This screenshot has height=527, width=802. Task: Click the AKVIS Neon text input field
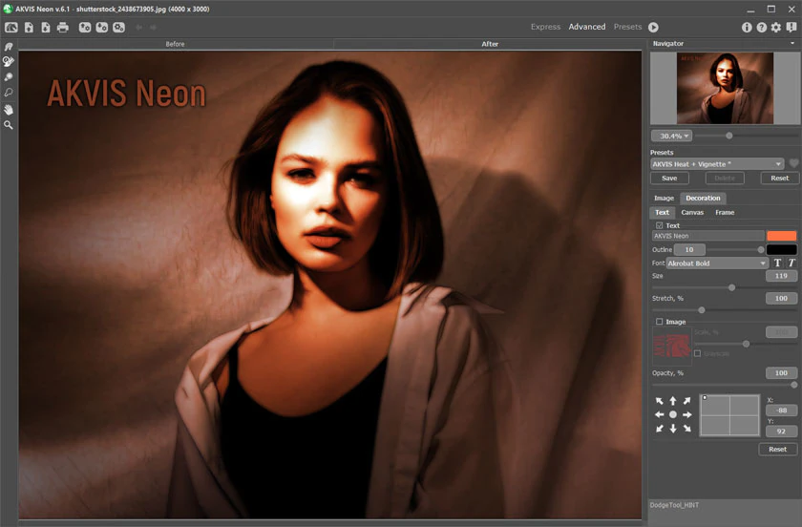pyautogui.click(x=707, y=236)
